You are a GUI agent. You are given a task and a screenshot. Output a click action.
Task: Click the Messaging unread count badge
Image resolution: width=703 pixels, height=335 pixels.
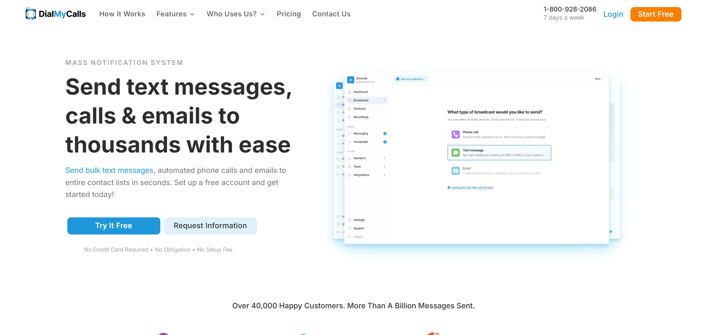click(385, 134)
